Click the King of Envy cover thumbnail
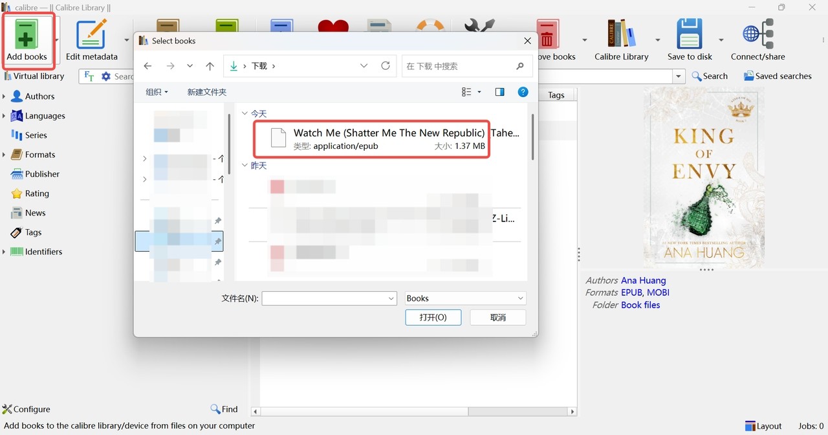 pos(704,177)
